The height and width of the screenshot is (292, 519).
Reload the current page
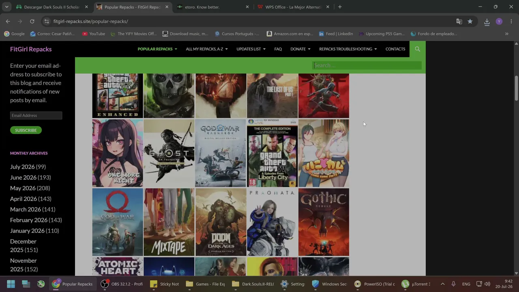tap(32, 21)
